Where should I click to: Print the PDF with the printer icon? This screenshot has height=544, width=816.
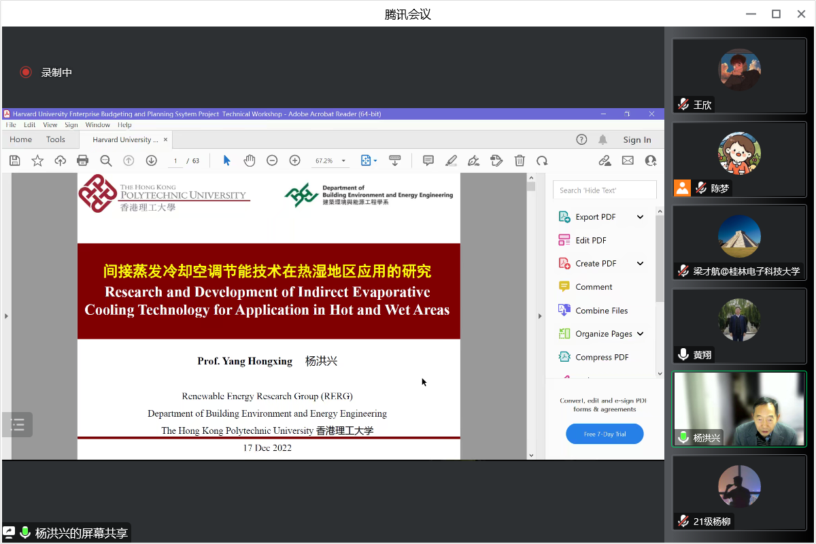click(83, 160)
